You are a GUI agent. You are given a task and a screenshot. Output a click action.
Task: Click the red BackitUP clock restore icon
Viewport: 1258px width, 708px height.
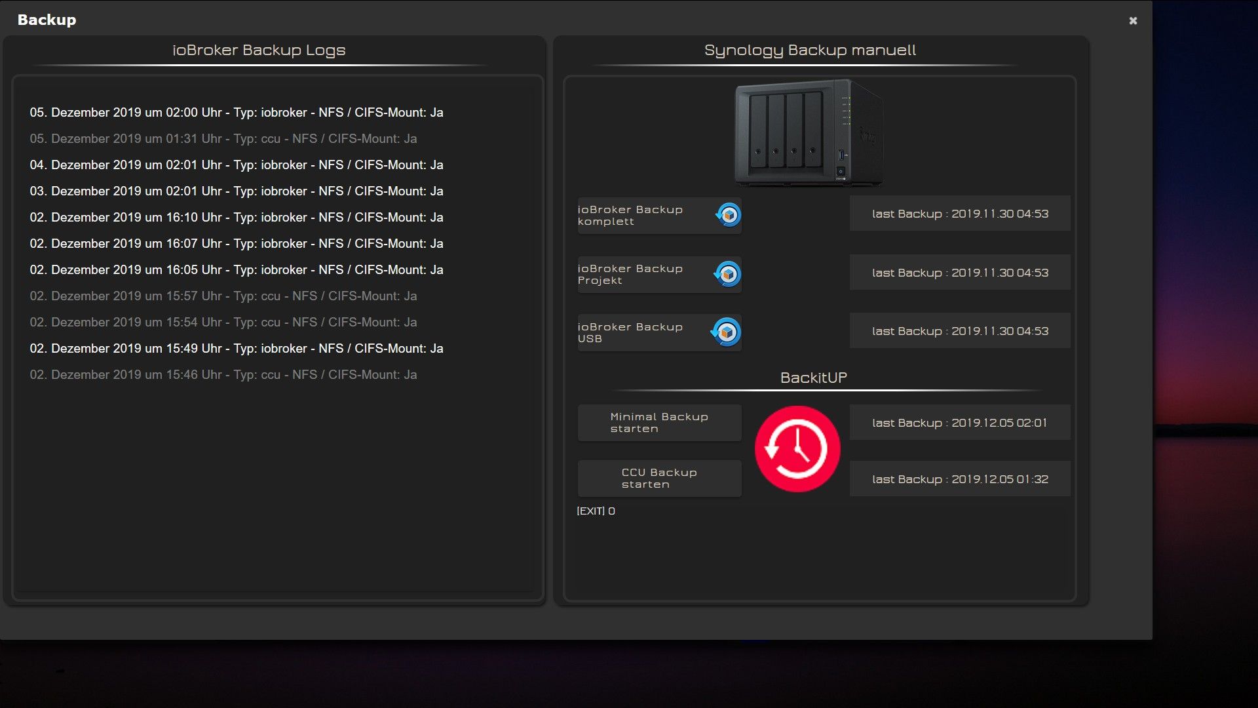(797, 449)
